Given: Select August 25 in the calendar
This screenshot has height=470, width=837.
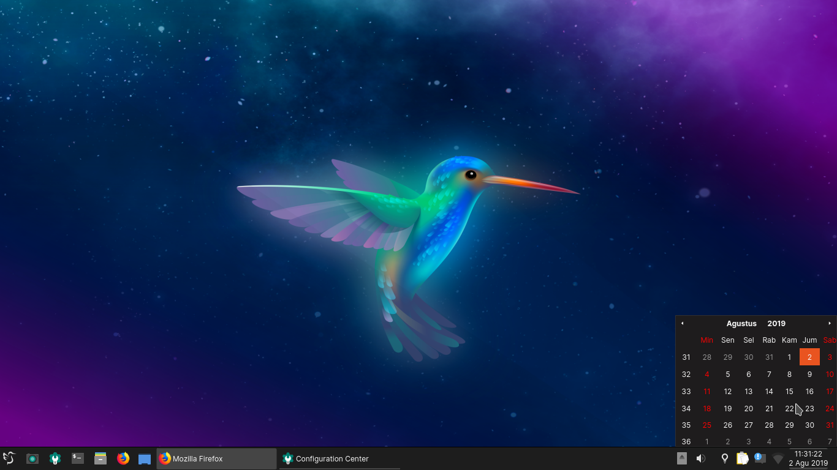Looking at the screenshot, I should pyautogui.click(x=707, y=425).
